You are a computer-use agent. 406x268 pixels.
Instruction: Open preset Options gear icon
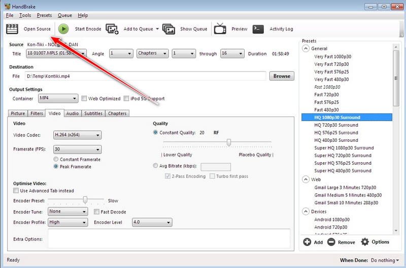point(365,242)
